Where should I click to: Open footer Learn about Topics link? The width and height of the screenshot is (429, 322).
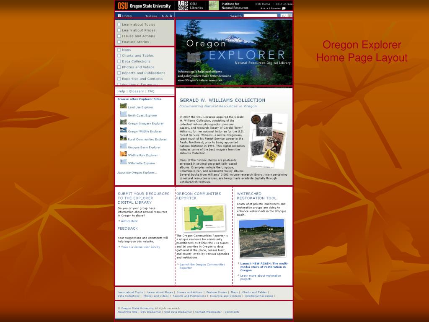[131, 292]
